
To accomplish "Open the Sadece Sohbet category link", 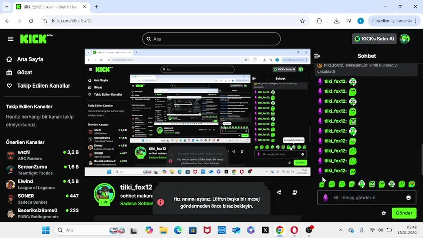I will point(136,203).
